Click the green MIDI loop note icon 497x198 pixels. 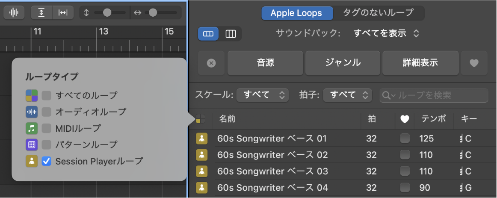[x=32, y=128]
